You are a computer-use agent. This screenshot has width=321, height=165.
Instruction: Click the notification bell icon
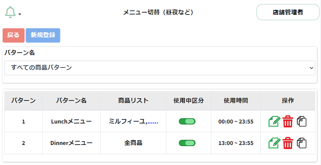pyautogui.click(x=10, y=12)
